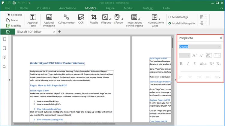Open align objects dropdown in ribbon

tap(203, 17)
